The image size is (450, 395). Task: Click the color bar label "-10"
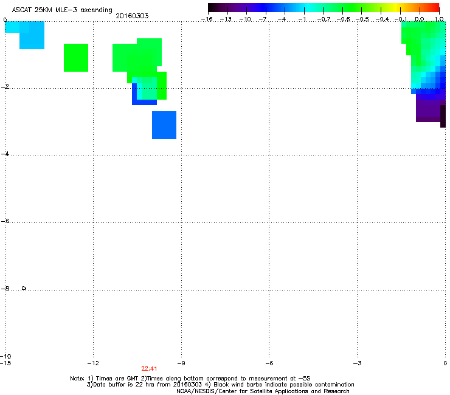[x=245, y=19]
